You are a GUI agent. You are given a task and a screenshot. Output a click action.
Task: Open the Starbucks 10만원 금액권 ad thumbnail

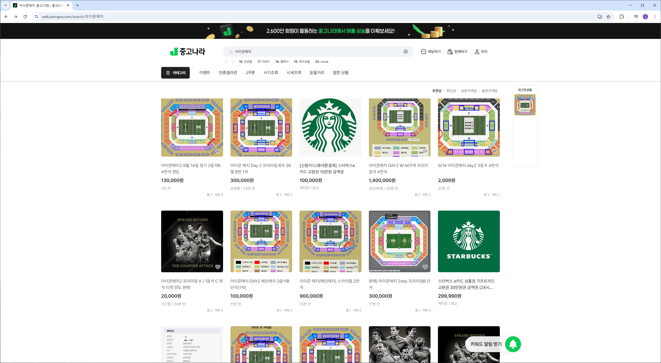(330, 128)
